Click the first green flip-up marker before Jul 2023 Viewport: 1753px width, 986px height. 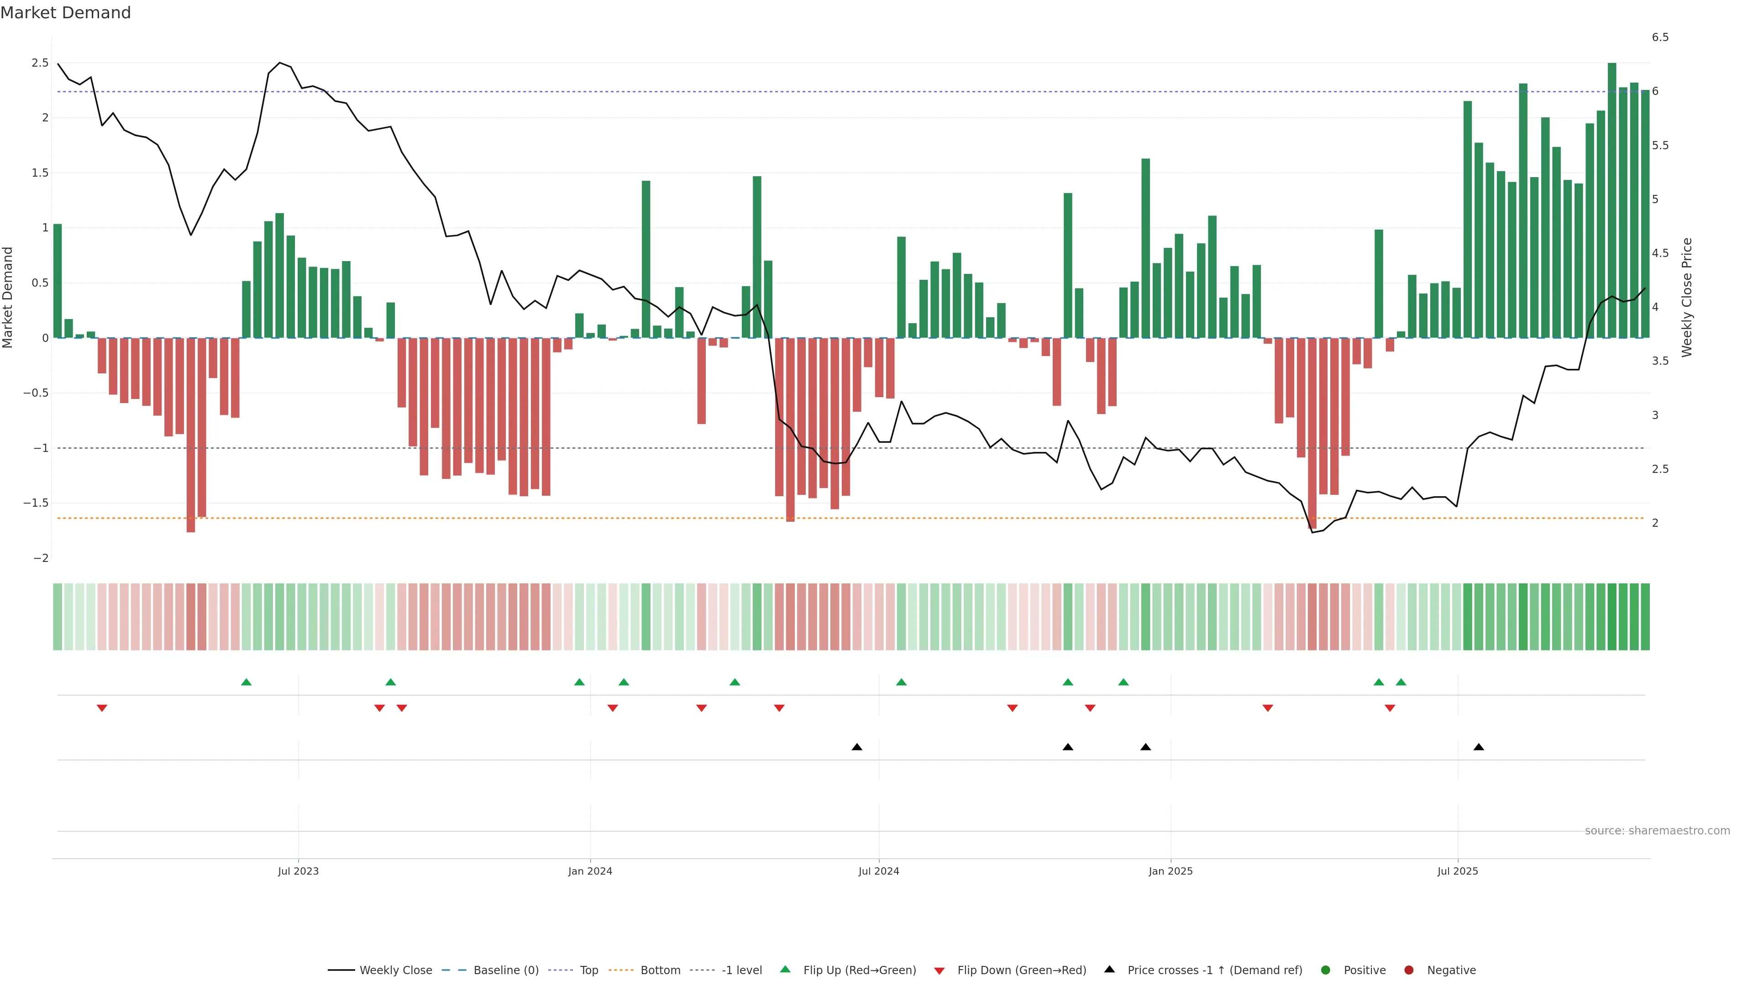247,682
